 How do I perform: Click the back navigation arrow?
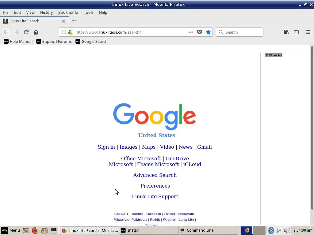point(6,32)
